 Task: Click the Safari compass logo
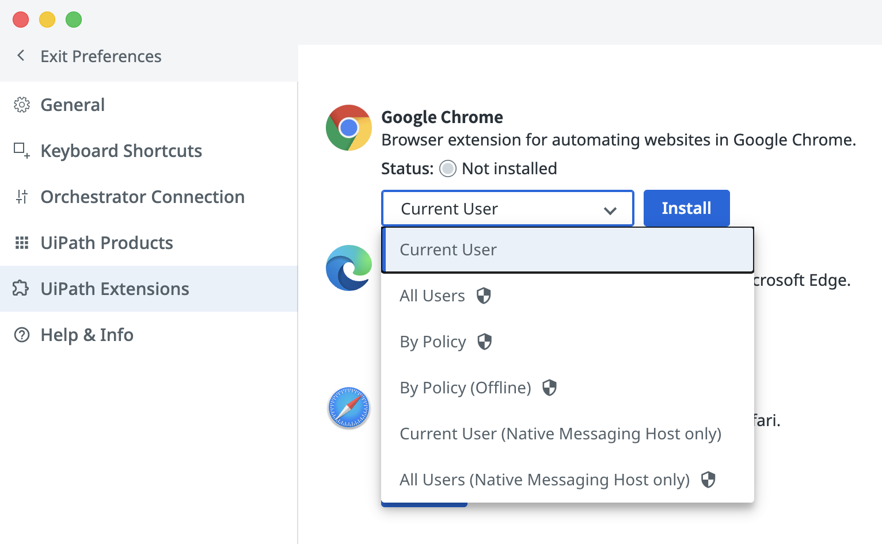pos(349,408)
